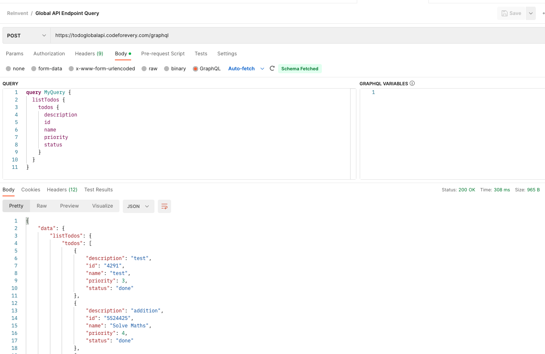Click the GraphQL Variables info icon
Image resolution: width=545 pixels, height=354 pixels.
(x=412, y=83)
